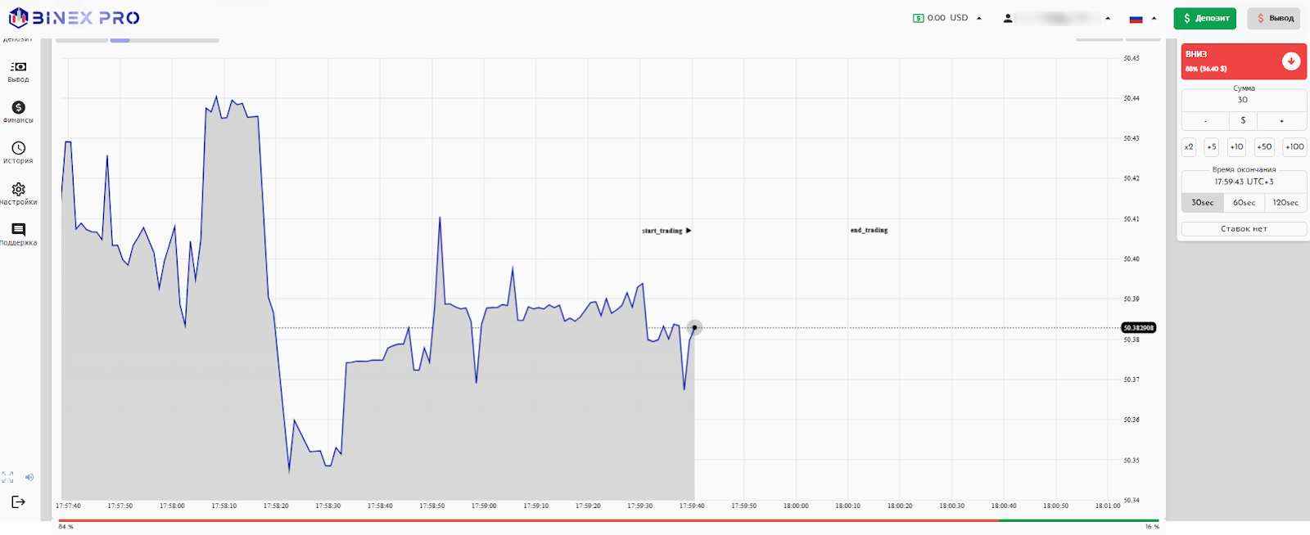Image resolution: width=1310 pixels, height=535 pixels.
Task: Mute sound using the speaker icon
Action: click(x=29, y=477)
